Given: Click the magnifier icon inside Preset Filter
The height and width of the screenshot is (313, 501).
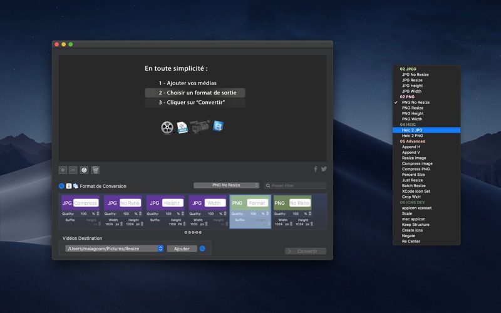Looking at the screenshot, I should (x=268, y=185).
